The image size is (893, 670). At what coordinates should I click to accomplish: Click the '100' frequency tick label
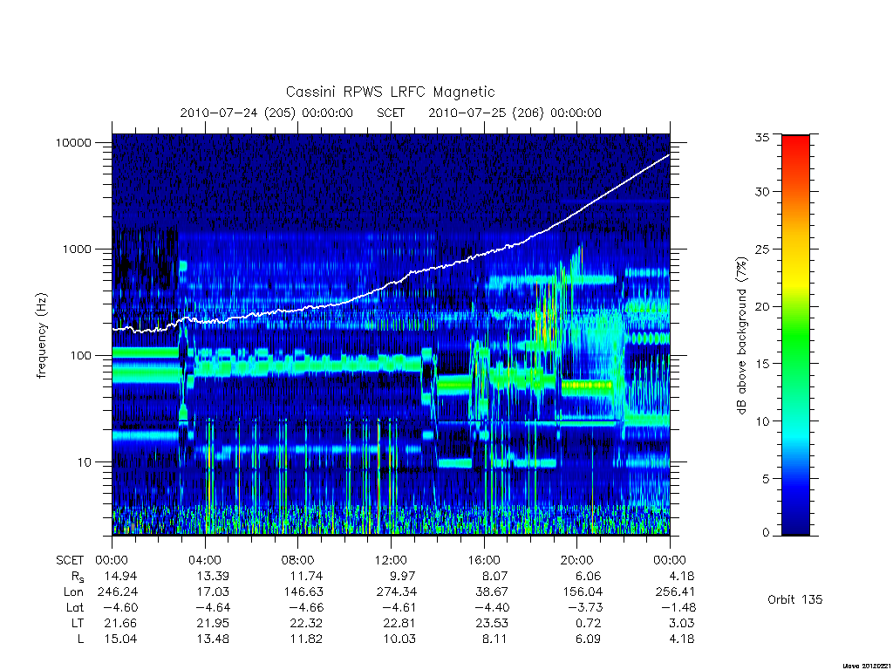(80, 356)
